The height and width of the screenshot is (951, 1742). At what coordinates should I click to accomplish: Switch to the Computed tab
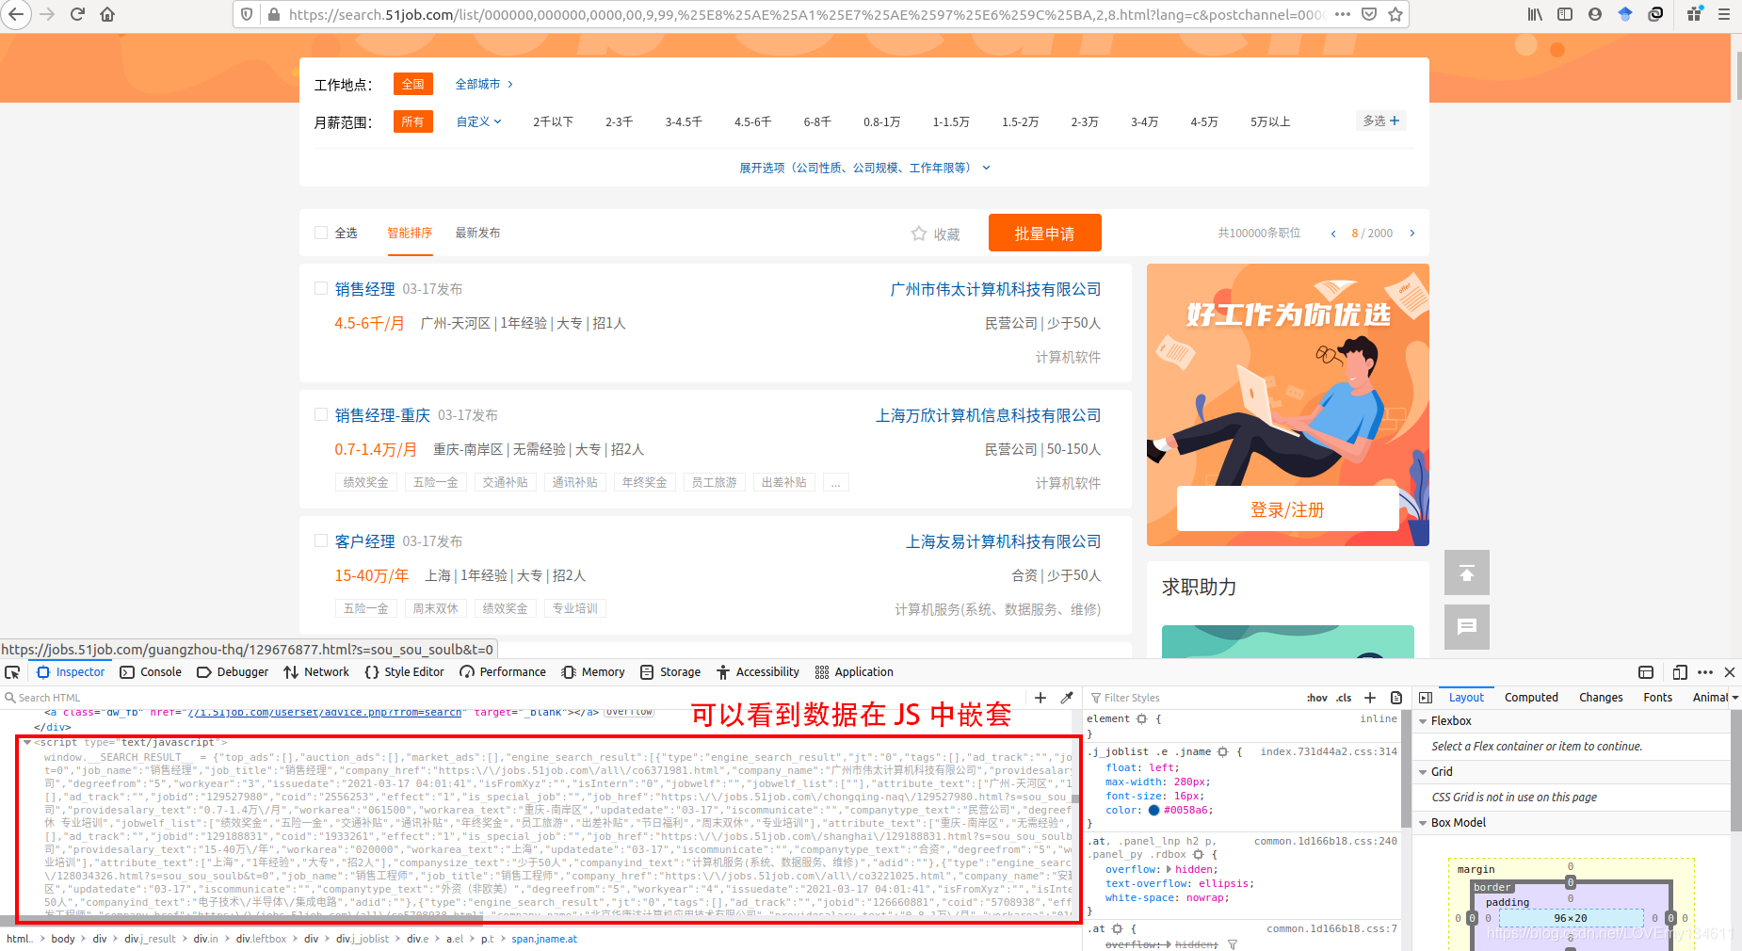click(1531, 697)
